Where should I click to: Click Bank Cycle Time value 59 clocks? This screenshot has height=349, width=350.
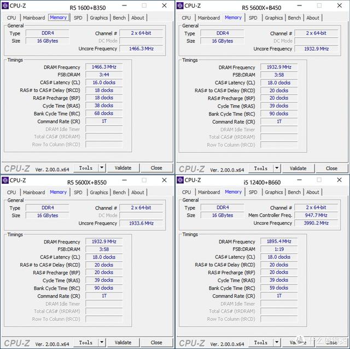pyautogui.click(x=279, y=288)
